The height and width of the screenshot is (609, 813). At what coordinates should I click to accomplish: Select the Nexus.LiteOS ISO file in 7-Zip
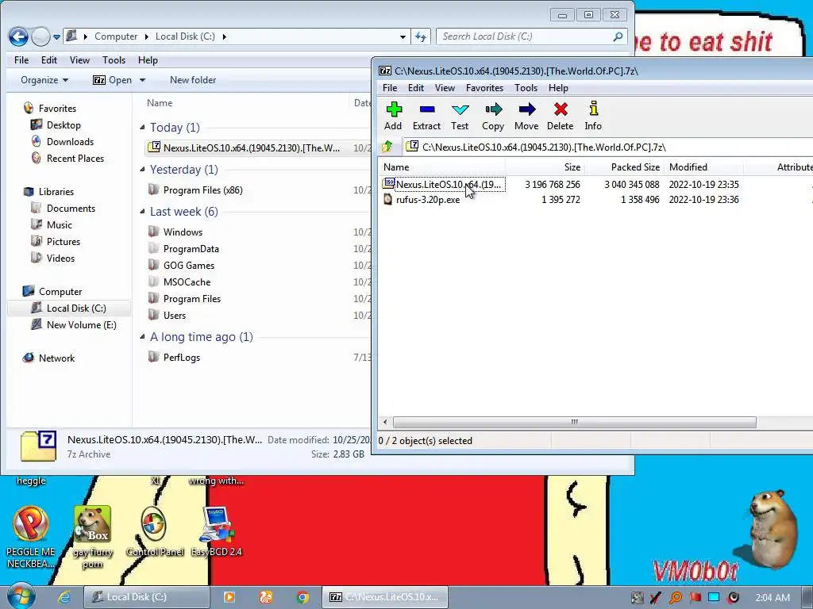point(443,184)
